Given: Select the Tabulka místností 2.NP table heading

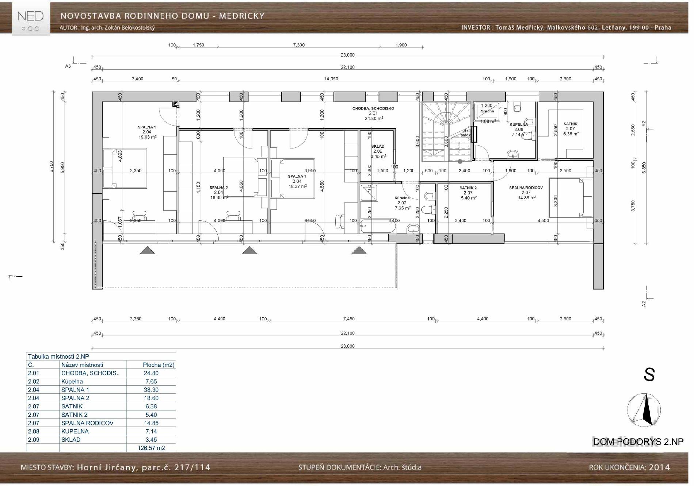Looking at the screenshot, I should click(x=58, y=356).
